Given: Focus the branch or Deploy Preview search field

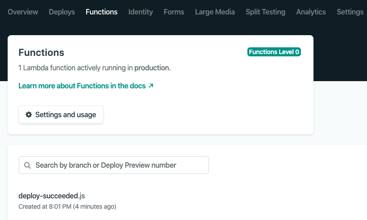Looking at the screenshot, I should (114, 165).
